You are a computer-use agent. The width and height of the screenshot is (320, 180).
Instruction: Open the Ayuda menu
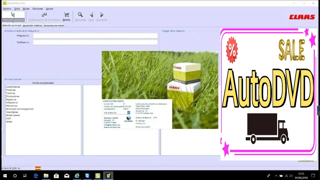pos(49,9)
